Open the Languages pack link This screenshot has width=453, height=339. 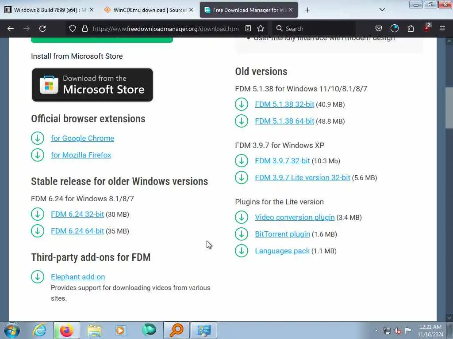coord(282,251)
